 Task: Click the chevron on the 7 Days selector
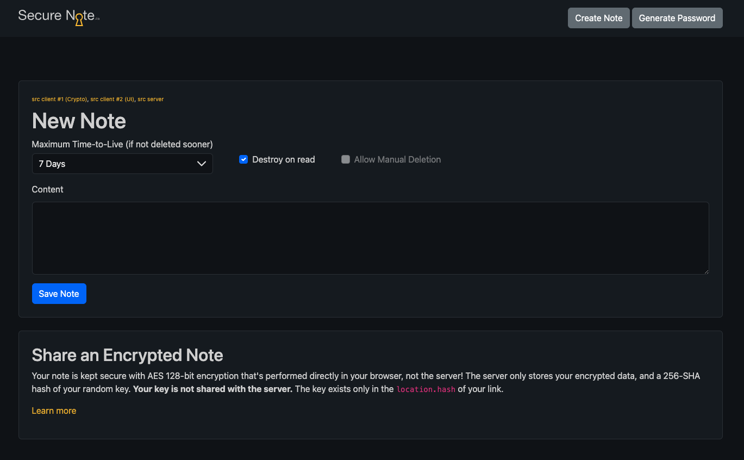click(201, 164)
